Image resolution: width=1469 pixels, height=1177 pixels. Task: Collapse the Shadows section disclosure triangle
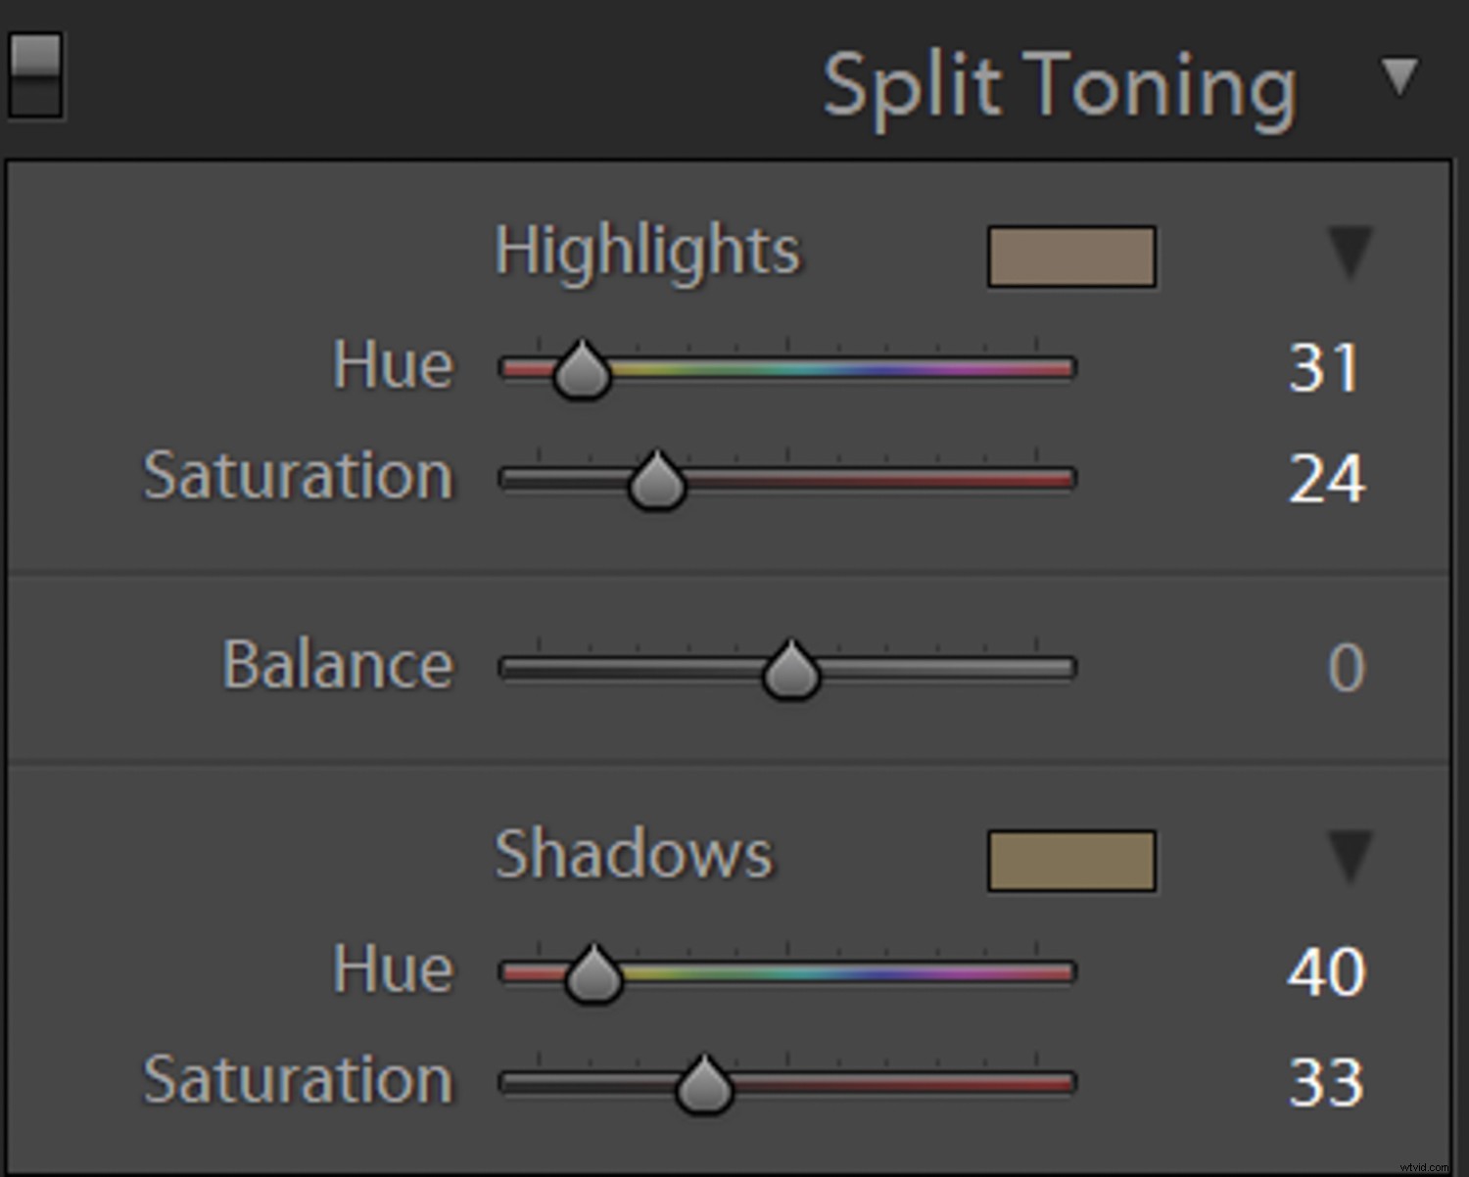coord(1351,856)
